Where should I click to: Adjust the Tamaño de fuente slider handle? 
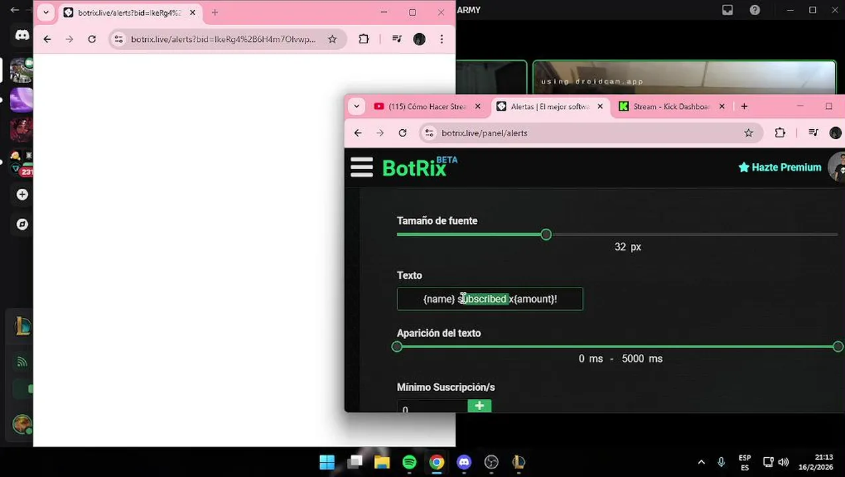coord(546,235)
